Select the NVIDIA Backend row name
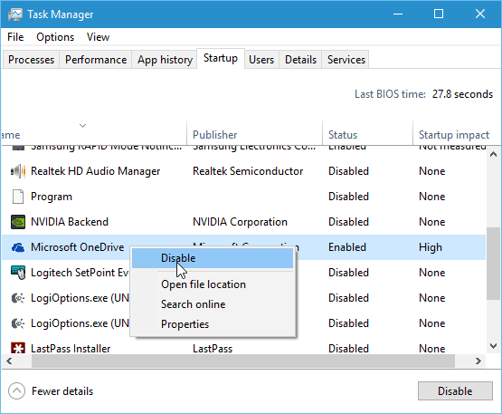This screenshot has width=502, height=414. (x=70, y=222)
